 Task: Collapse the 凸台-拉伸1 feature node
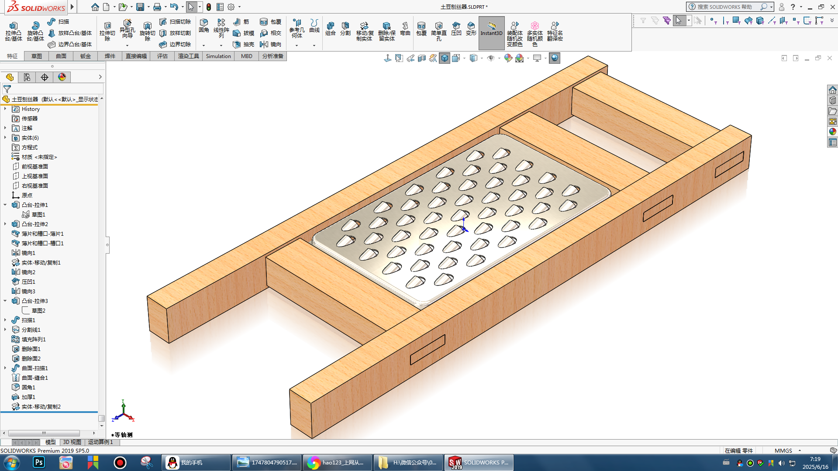click(5, 205)
